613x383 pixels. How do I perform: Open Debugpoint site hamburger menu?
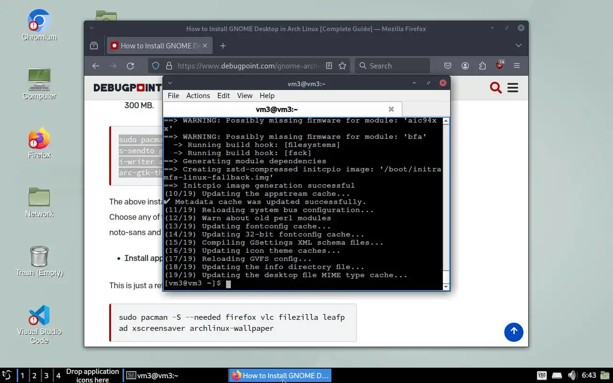point(513,88)
